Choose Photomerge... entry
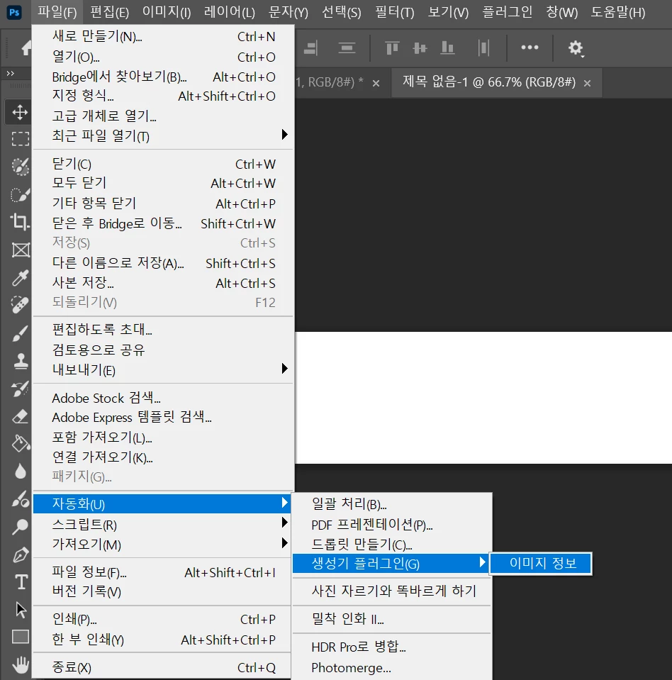 pos(391,667)
